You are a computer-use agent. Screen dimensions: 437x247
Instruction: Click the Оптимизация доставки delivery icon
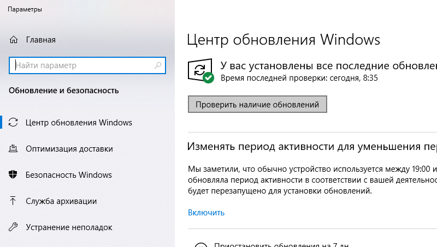point(14,149)
